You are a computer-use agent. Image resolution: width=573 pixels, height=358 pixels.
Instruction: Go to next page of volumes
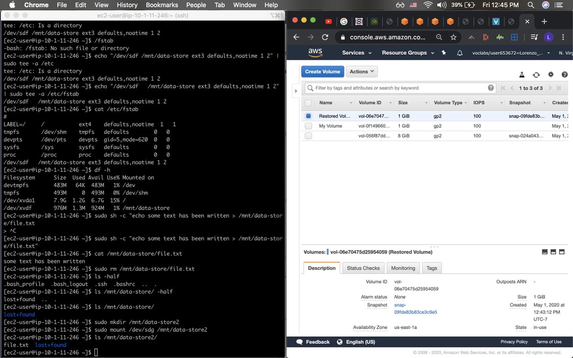550,88
